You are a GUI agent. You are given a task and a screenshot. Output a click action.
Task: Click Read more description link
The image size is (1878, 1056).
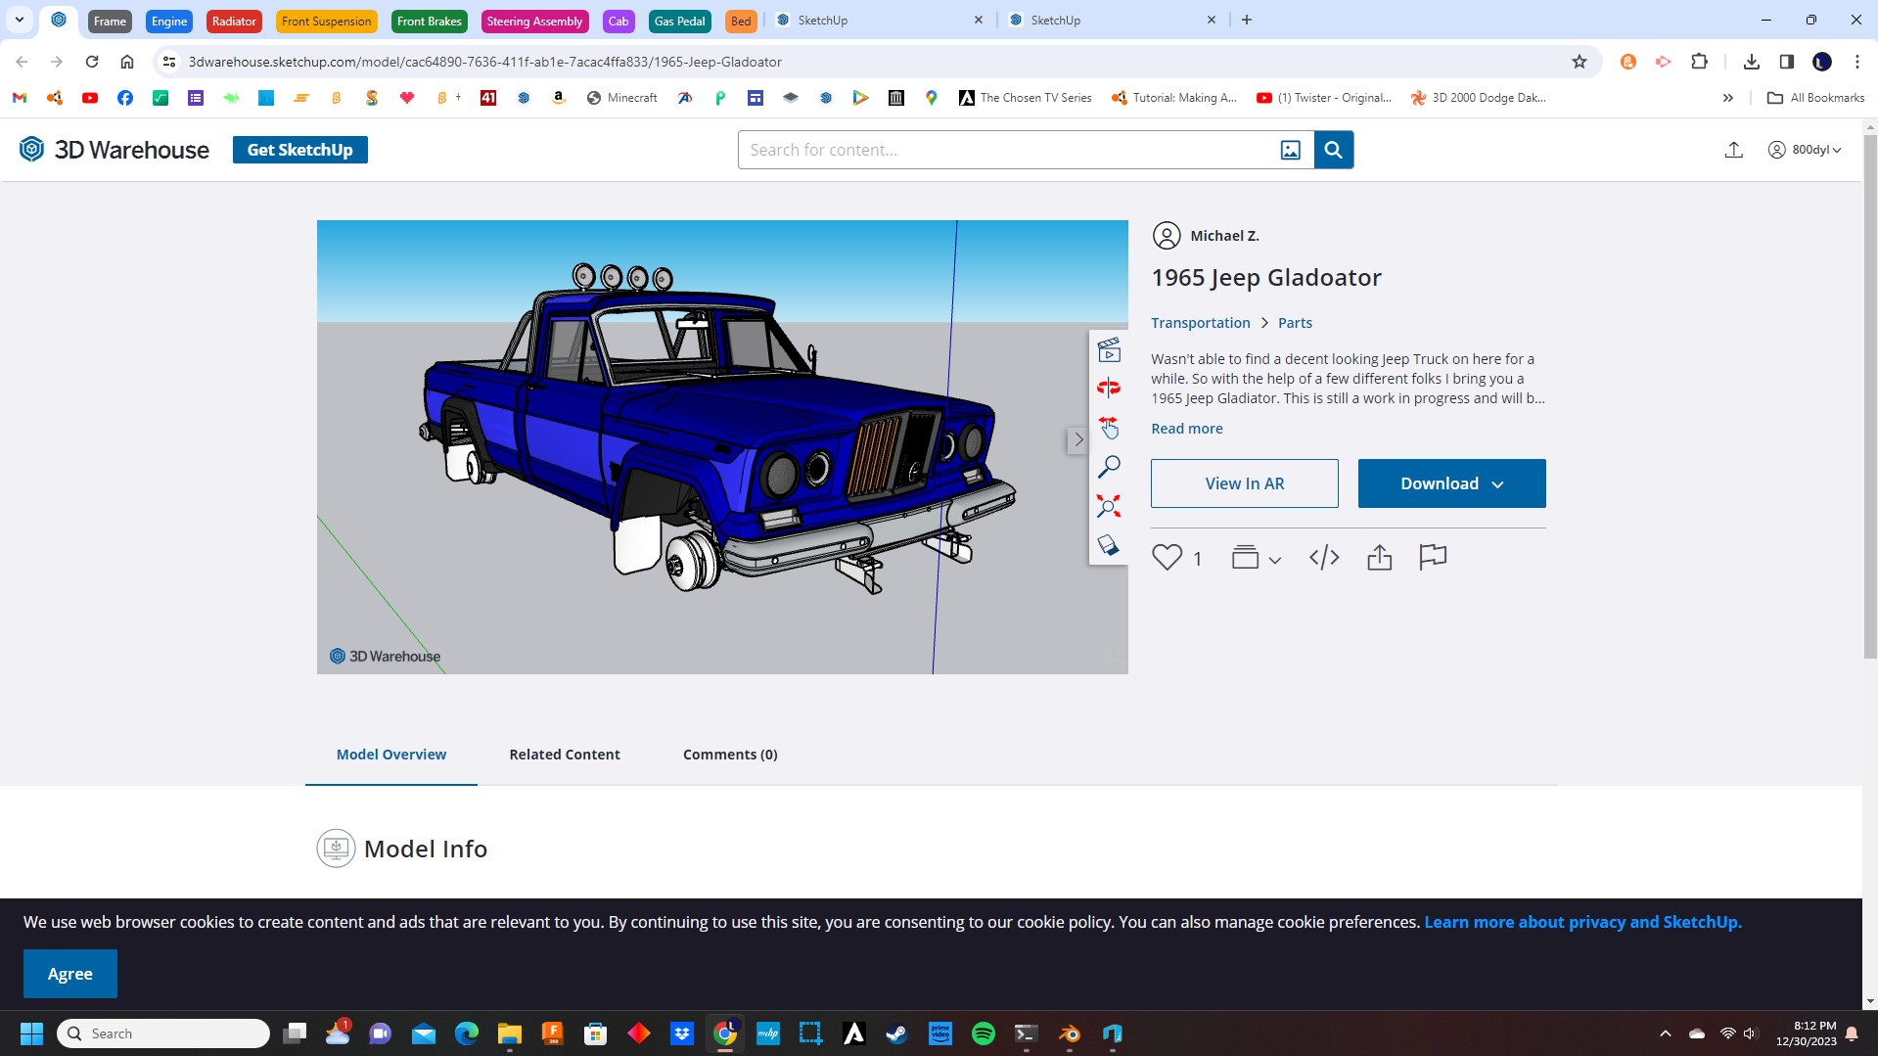point(1186,429)
